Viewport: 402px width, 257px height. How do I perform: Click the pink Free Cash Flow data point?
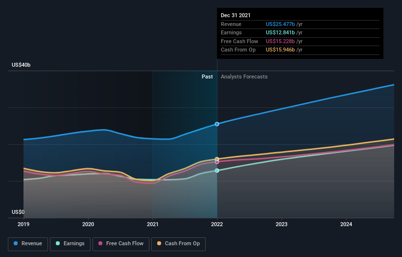point(217,162)
